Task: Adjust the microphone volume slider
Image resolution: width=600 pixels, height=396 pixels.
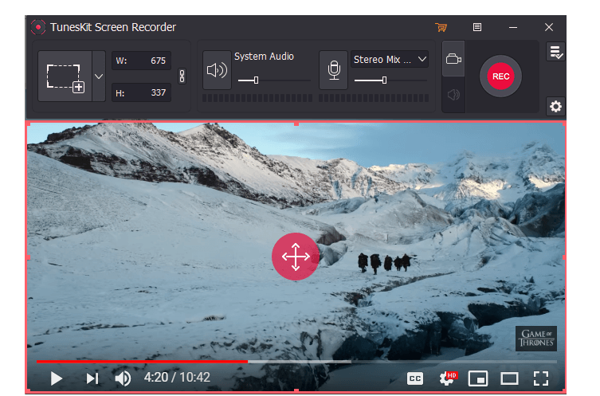Action: (390, 80)
